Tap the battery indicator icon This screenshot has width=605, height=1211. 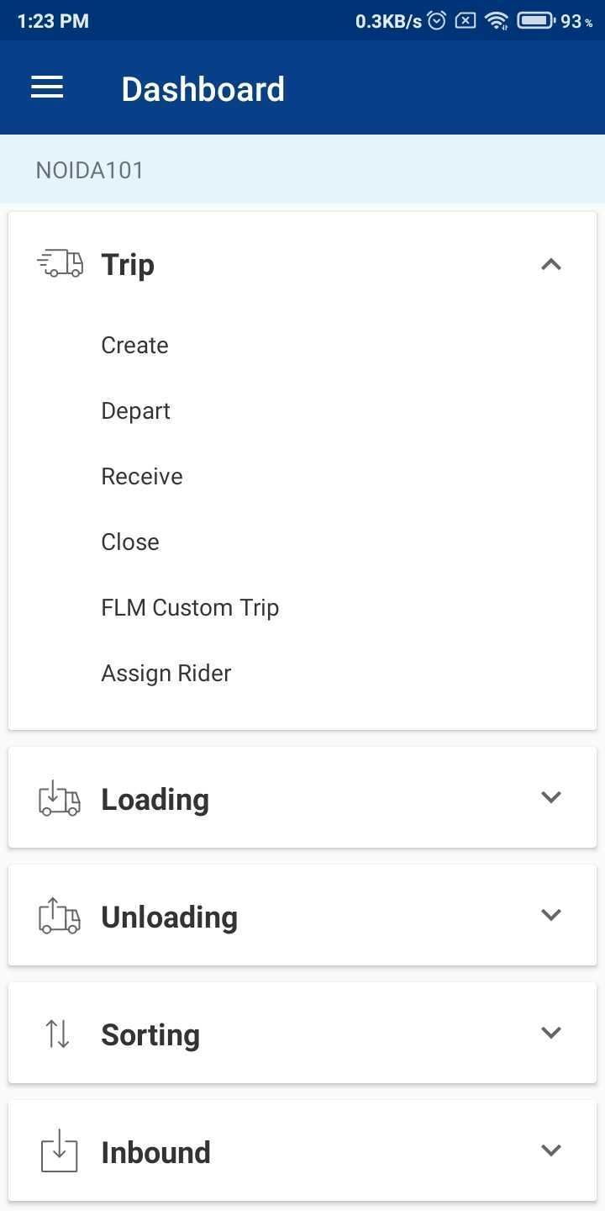click(x=536, y=20)
